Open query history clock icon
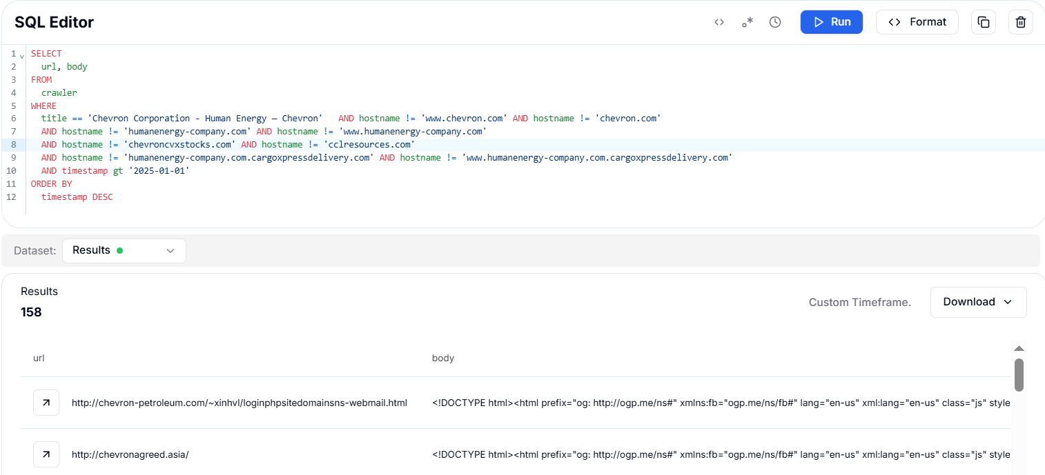This screenshot has height=475, width=1045. point(775,22)
